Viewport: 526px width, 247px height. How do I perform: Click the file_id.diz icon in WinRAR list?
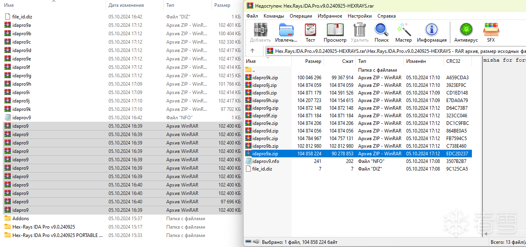(248, 169)
